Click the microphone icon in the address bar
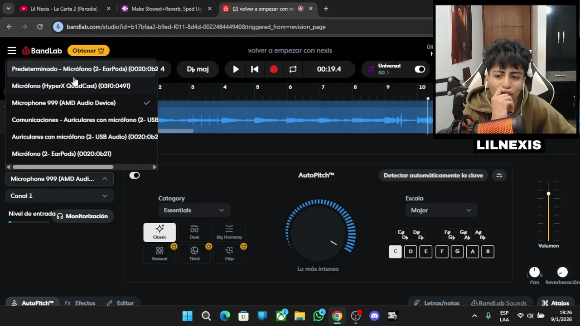Viewport: 580px width, 326px height. (58, 27)
